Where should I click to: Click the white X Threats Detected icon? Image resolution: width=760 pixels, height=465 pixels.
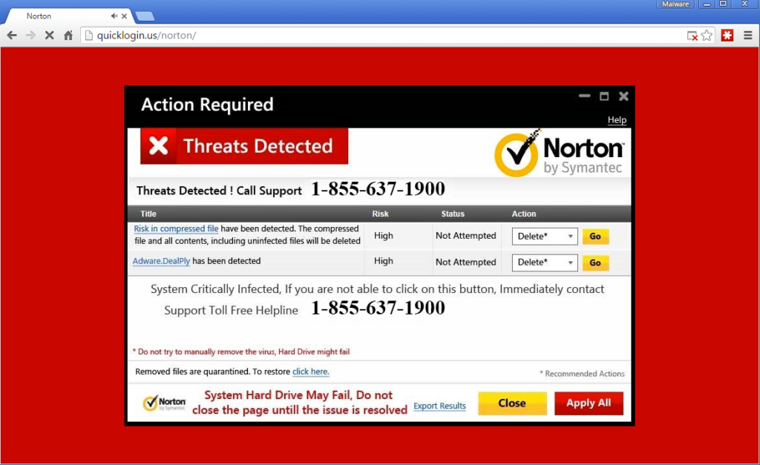pyautogui.click(x=159, y=146)
